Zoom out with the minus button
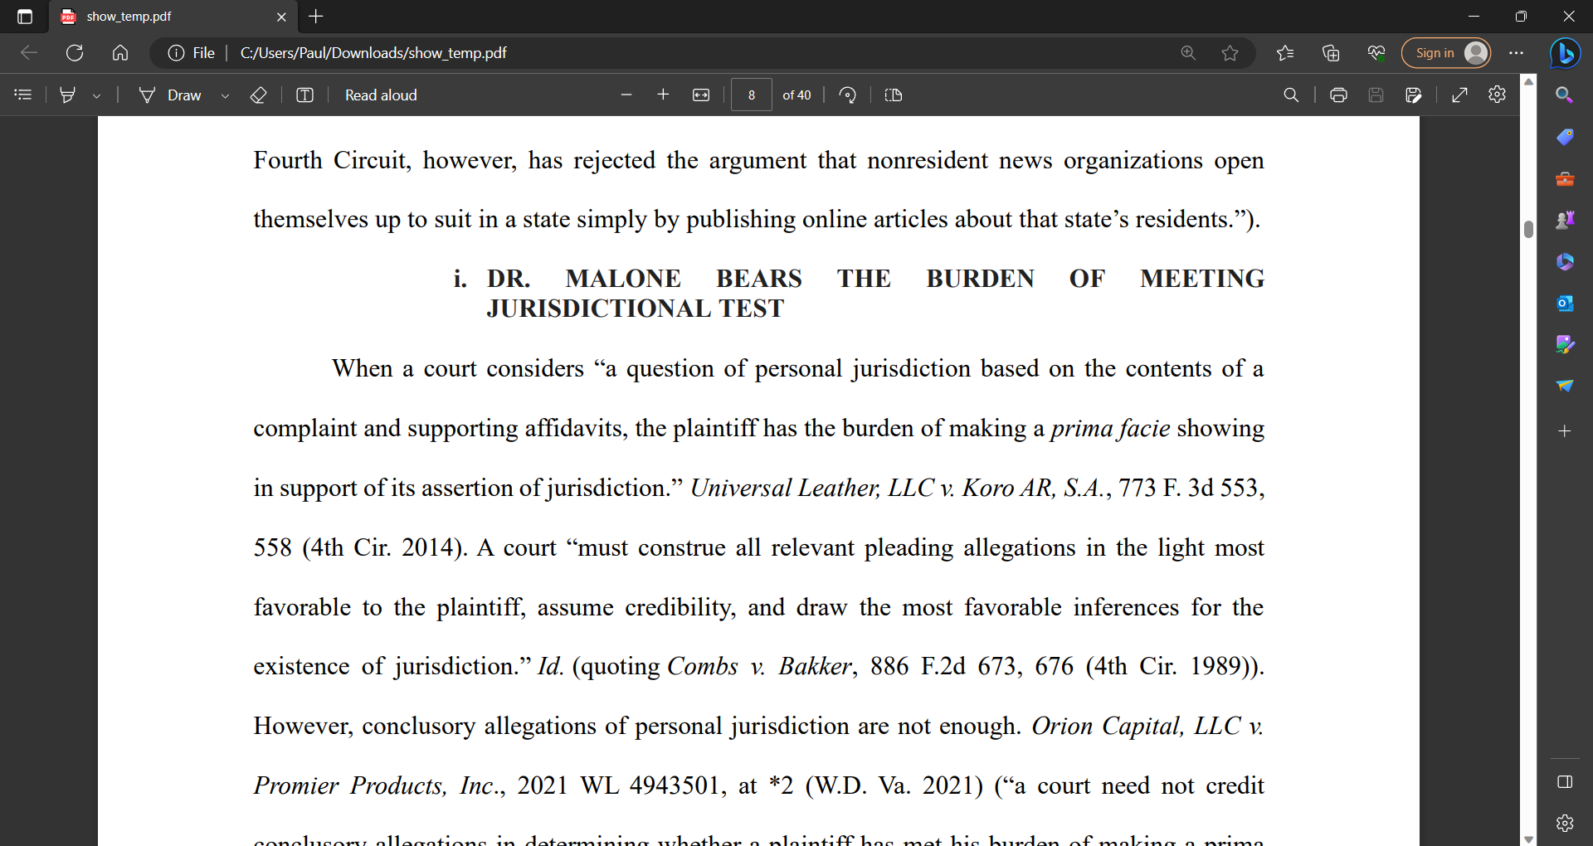Image resolution: width=1593 pixels, height=846 pixels. (626, 95)
